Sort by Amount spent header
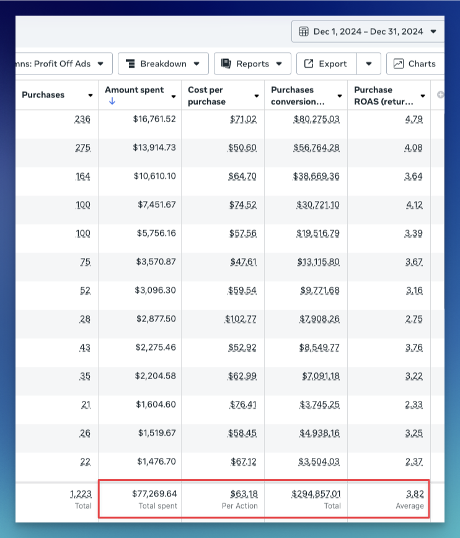The height and width of the screenshot is (538, 460). point(135,90)
